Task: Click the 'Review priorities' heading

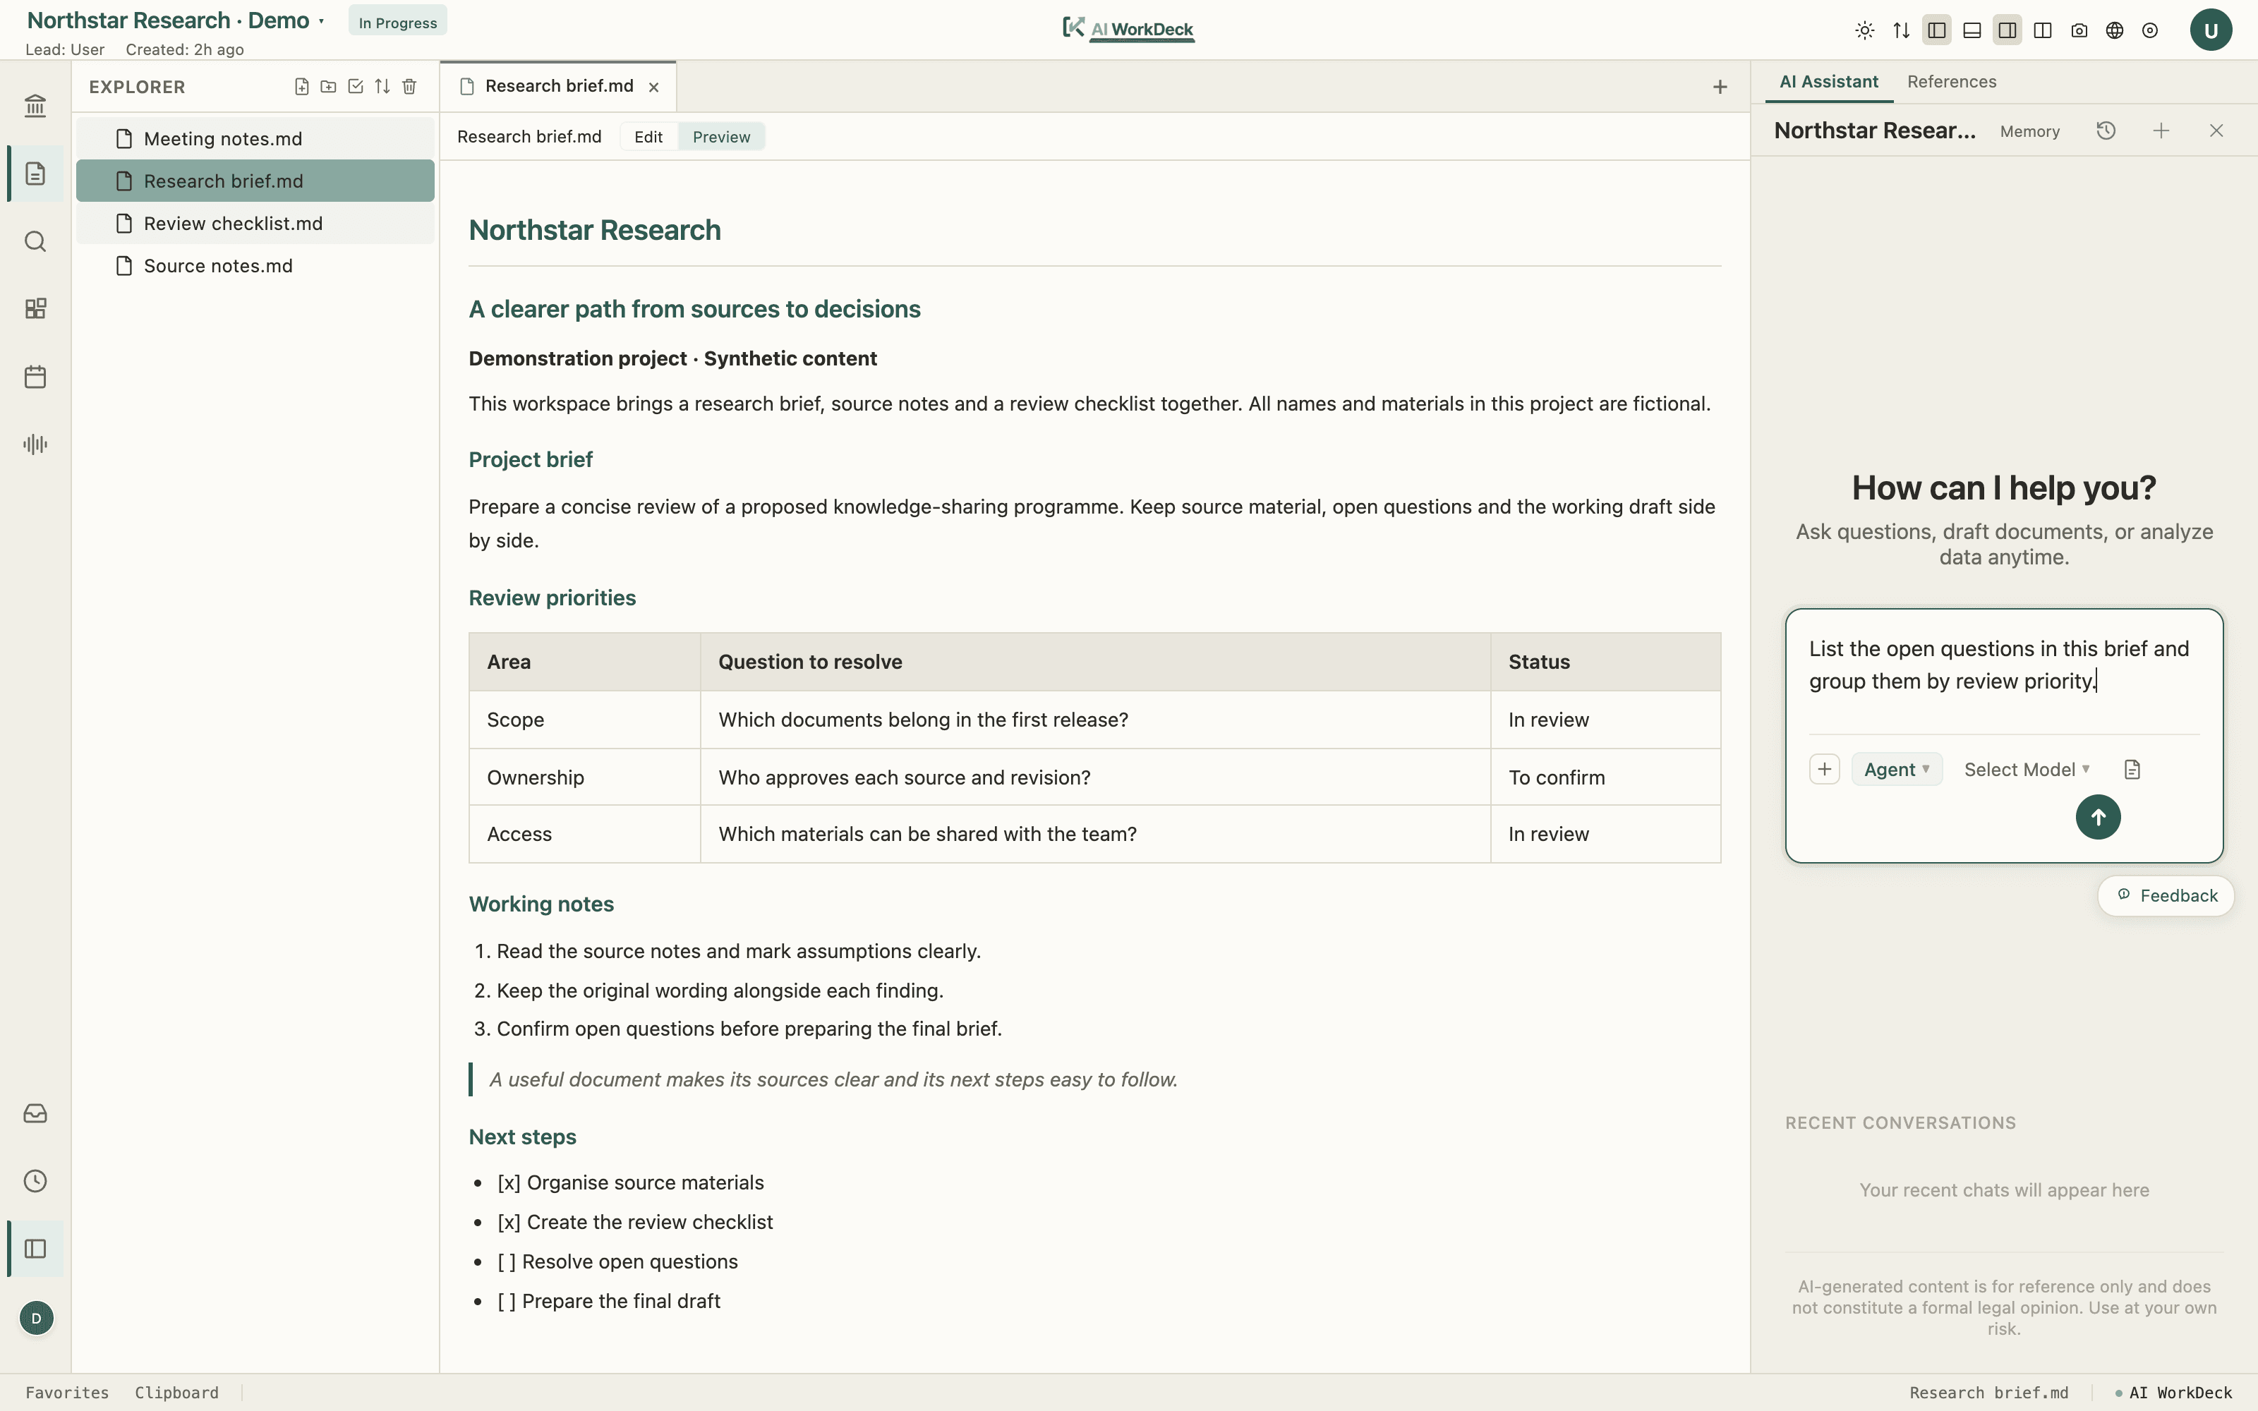Action: [x=553, y=598]
